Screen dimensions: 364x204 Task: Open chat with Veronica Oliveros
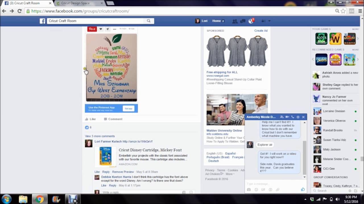335,121
